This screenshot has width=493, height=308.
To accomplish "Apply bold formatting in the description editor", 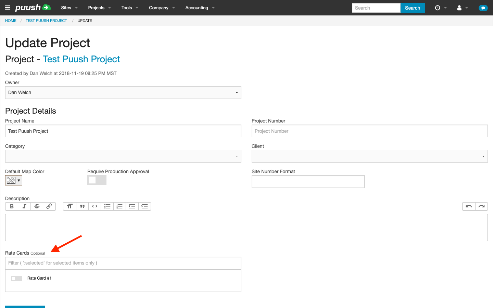I will pos(11,206).
